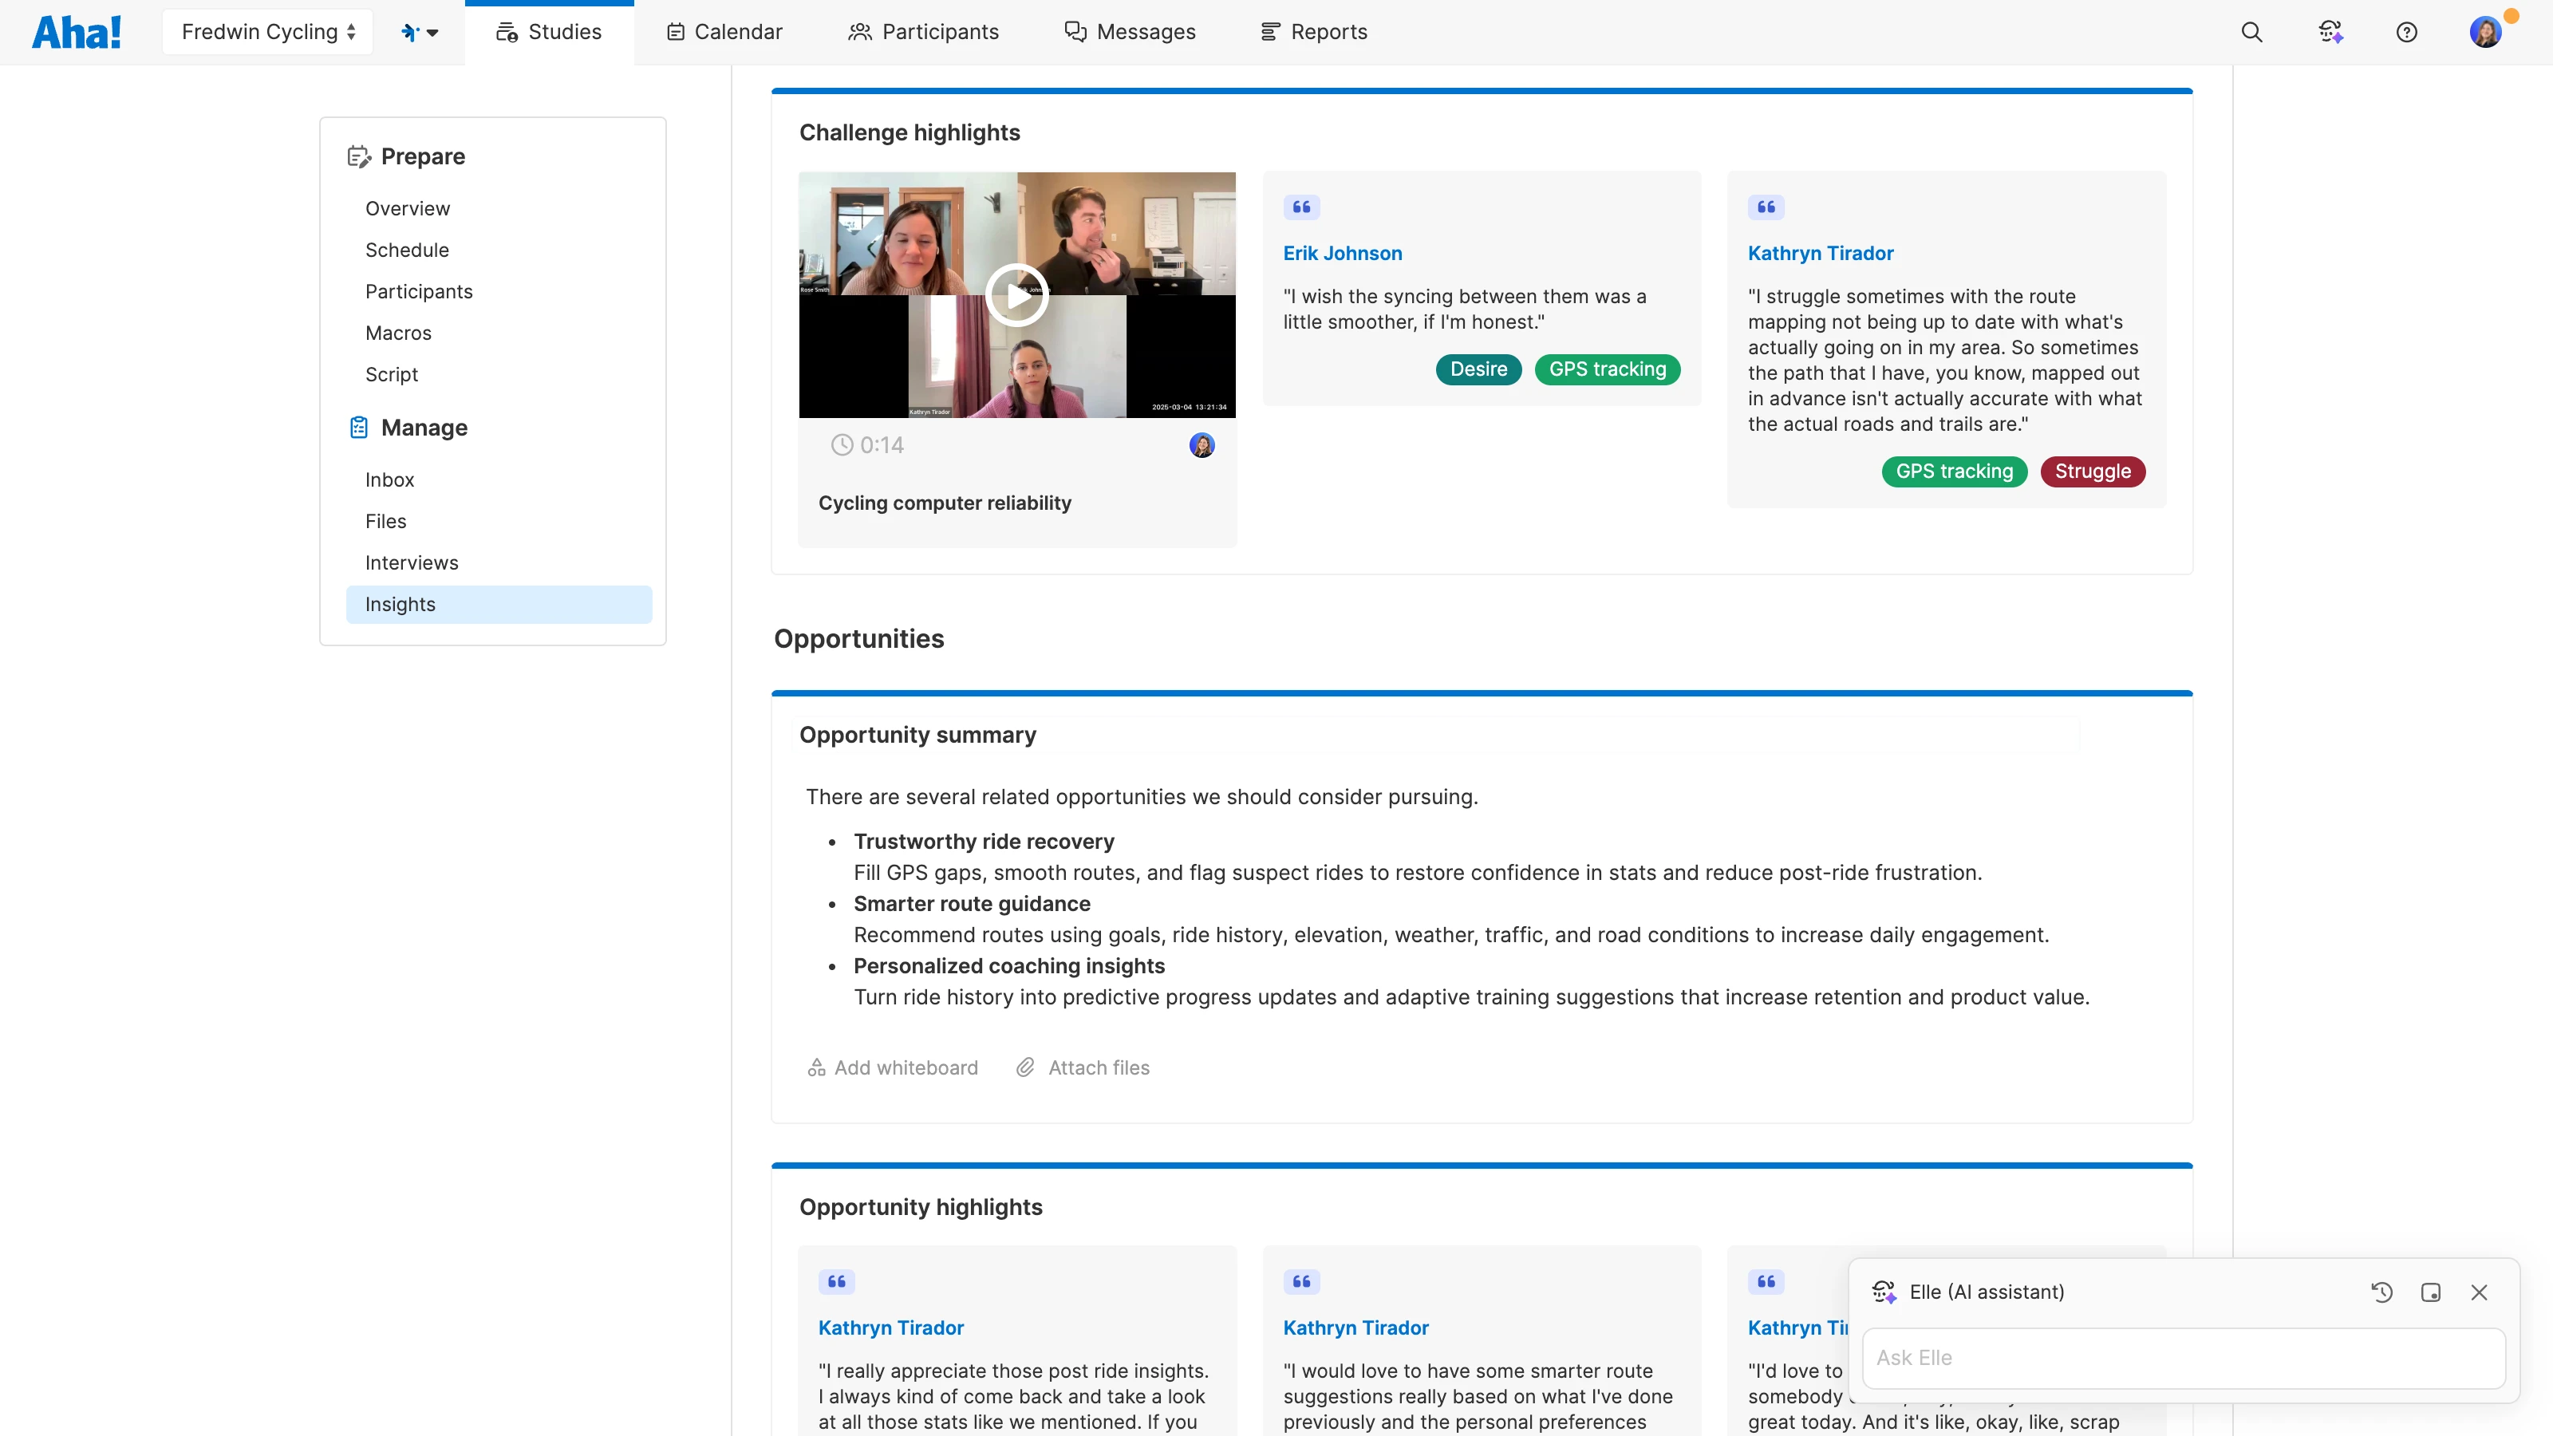Click the video clip owner avatar

click(x=1202, y=445)
